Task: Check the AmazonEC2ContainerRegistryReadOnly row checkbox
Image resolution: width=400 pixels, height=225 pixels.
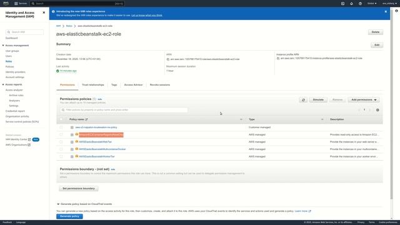Action: (61, 134)
